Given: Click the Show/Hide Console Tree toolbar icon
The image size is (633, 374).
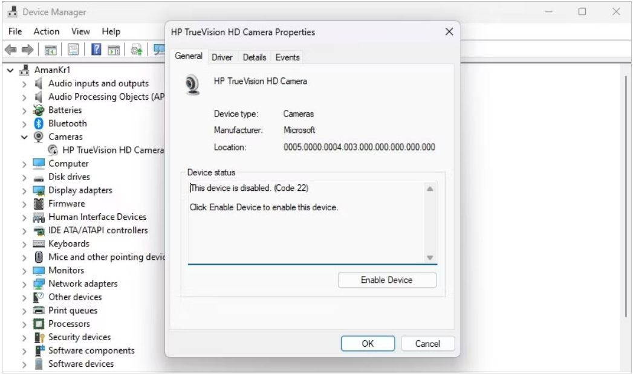Looking at the screenshot, I should coord(50,49).
